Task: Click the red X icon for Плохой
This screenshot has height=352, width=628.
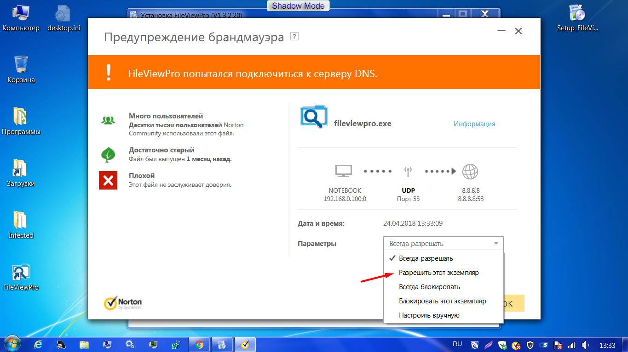Action: pyautogui.click(x=108, y=180)
